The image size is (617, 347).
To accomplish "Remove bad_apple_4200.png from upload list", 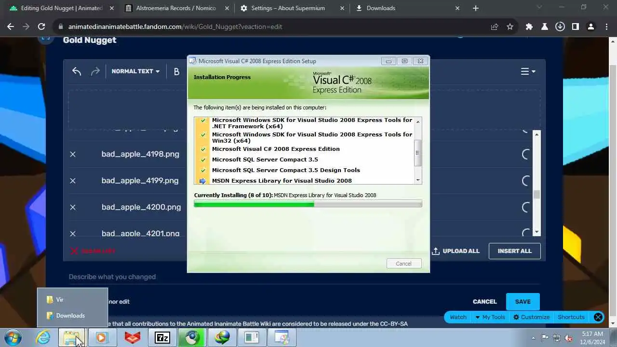I will point(73,207).
